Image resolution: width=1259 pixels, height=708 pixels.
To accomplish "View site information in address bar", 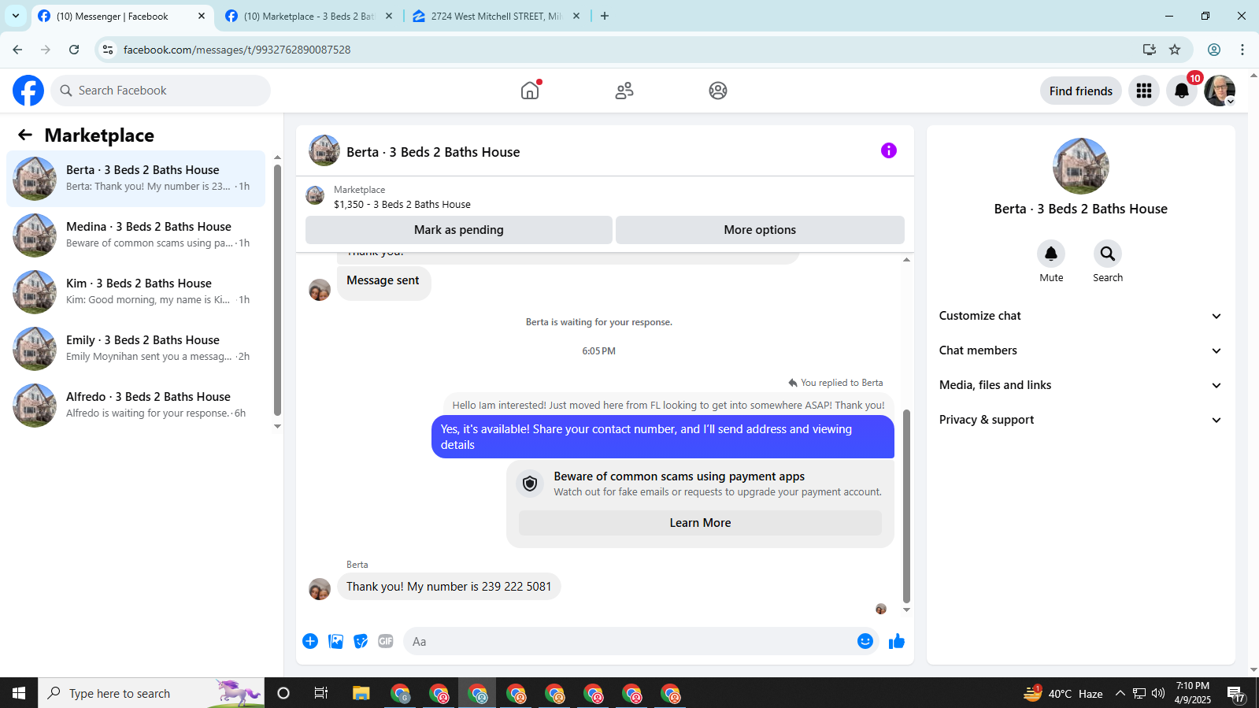I will [x=108, y=50].
